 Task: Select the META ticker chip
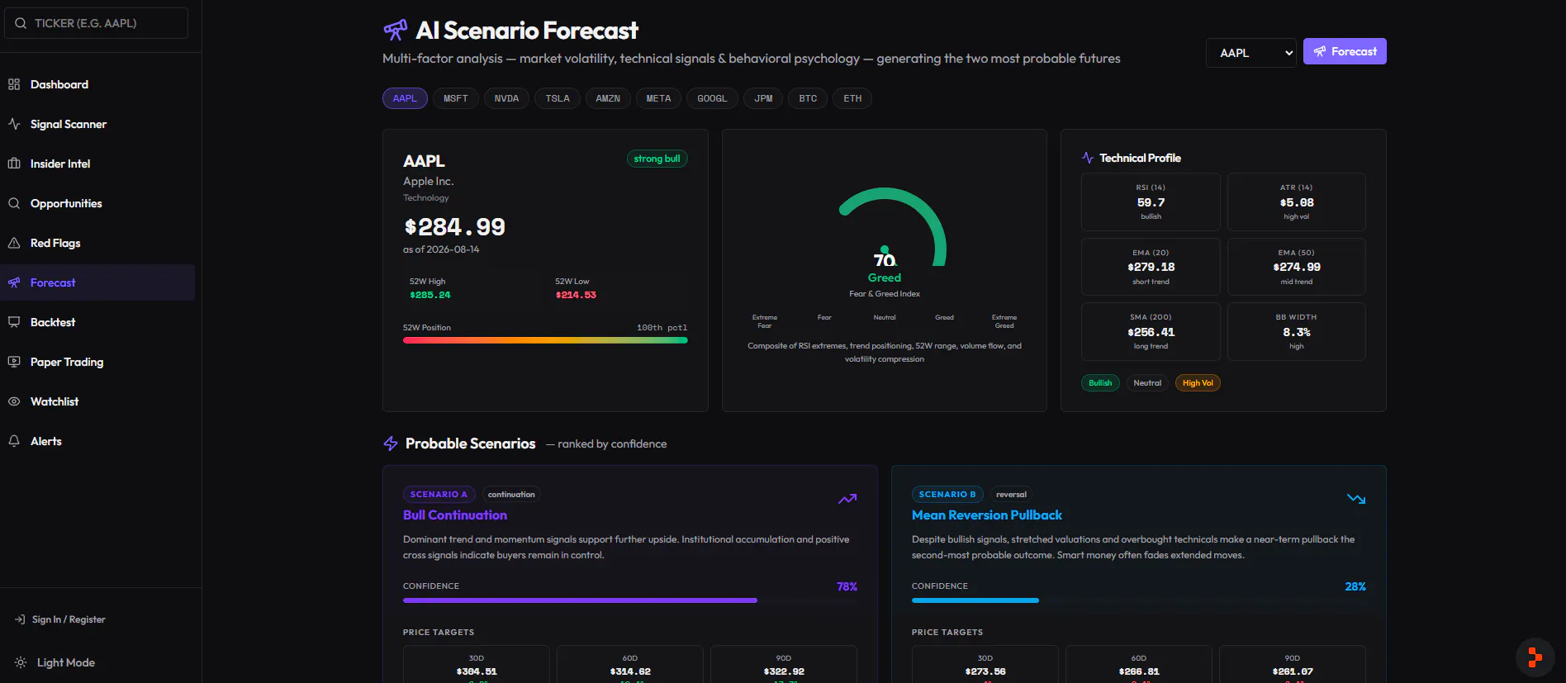point(658,98)
